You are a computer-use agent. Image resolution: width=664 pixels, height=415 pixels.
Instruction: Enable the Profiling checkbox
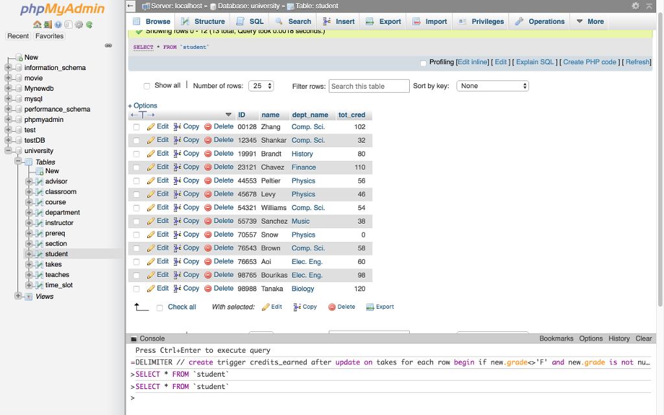coord(423,63)
